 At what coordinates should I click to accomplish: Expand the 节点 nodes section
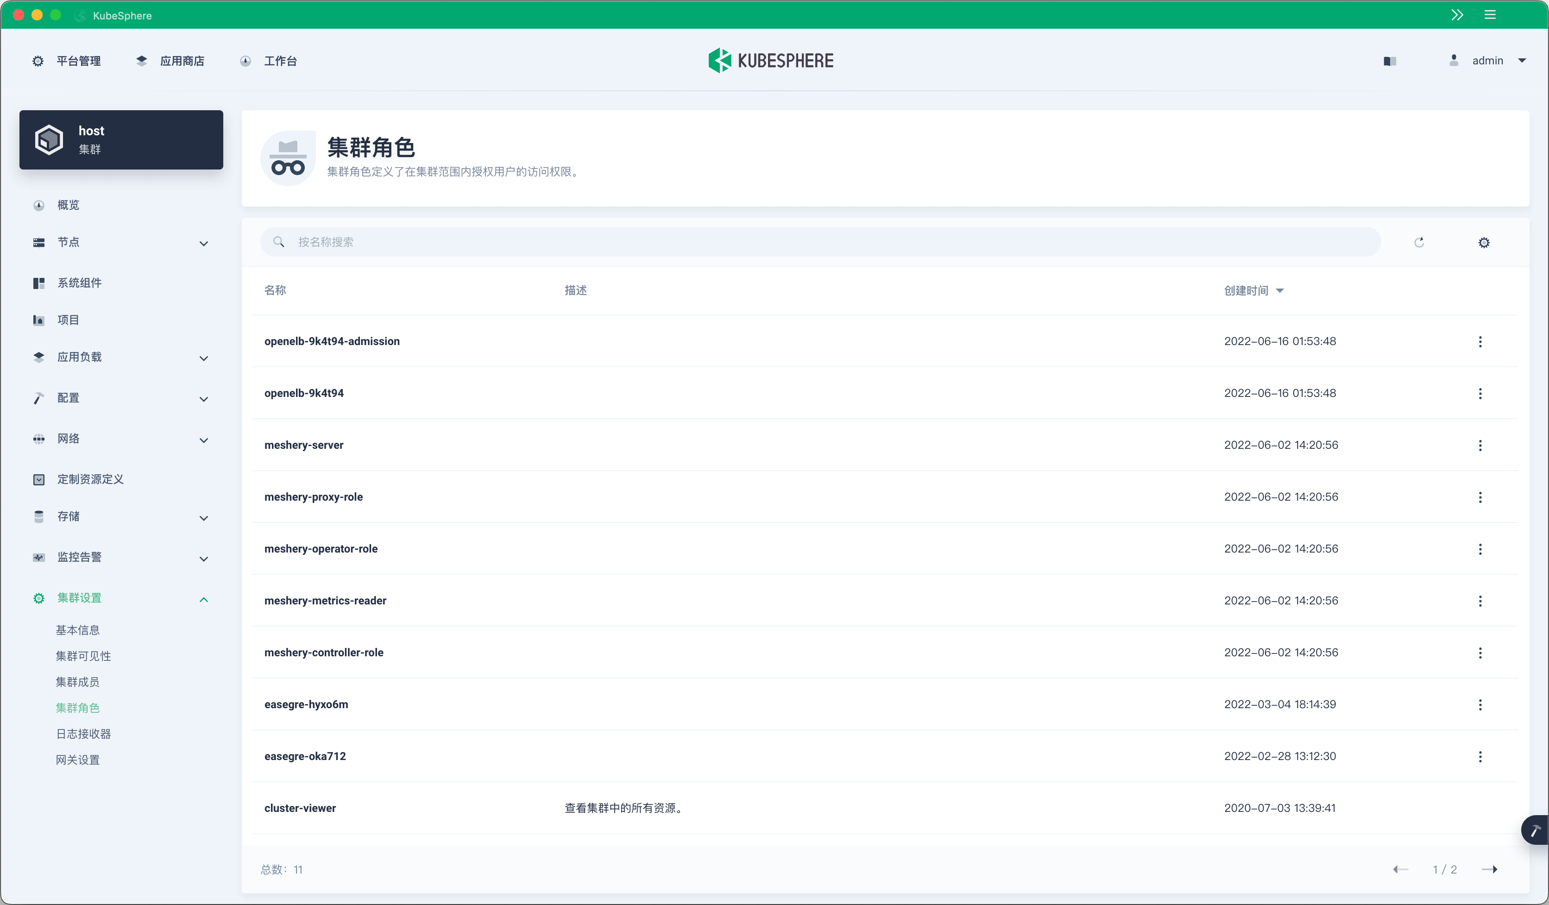coord(203,243)
